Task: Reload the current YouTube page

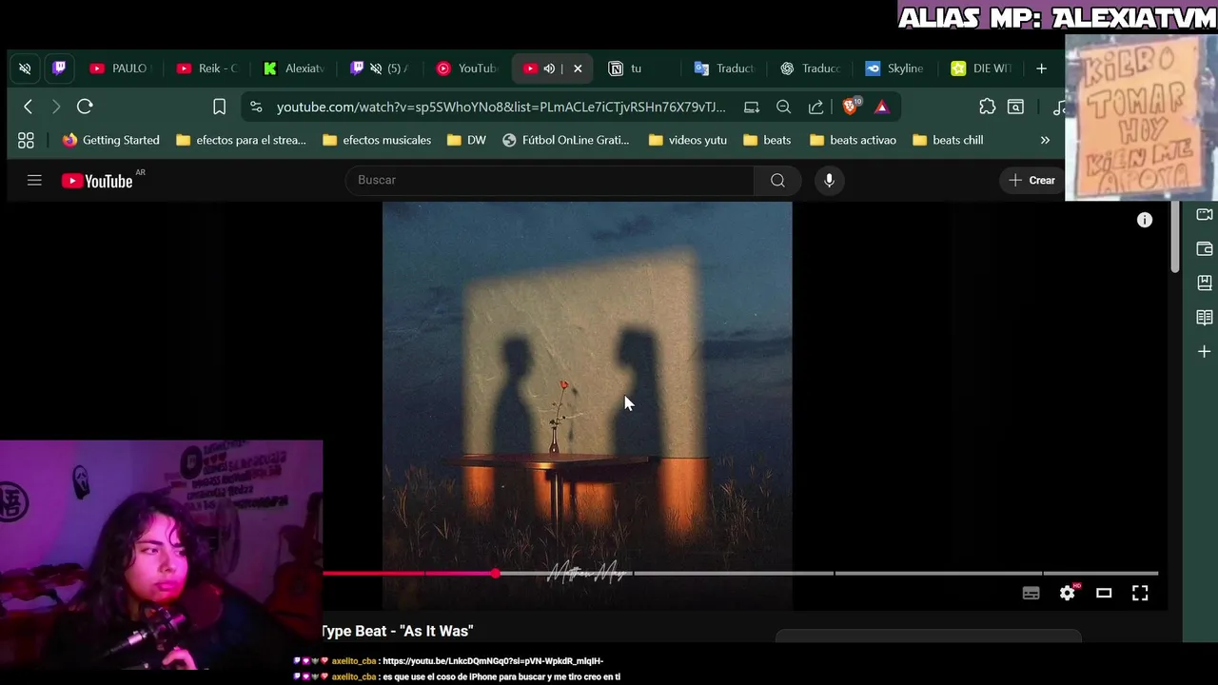Action: [x=85, y=107]
